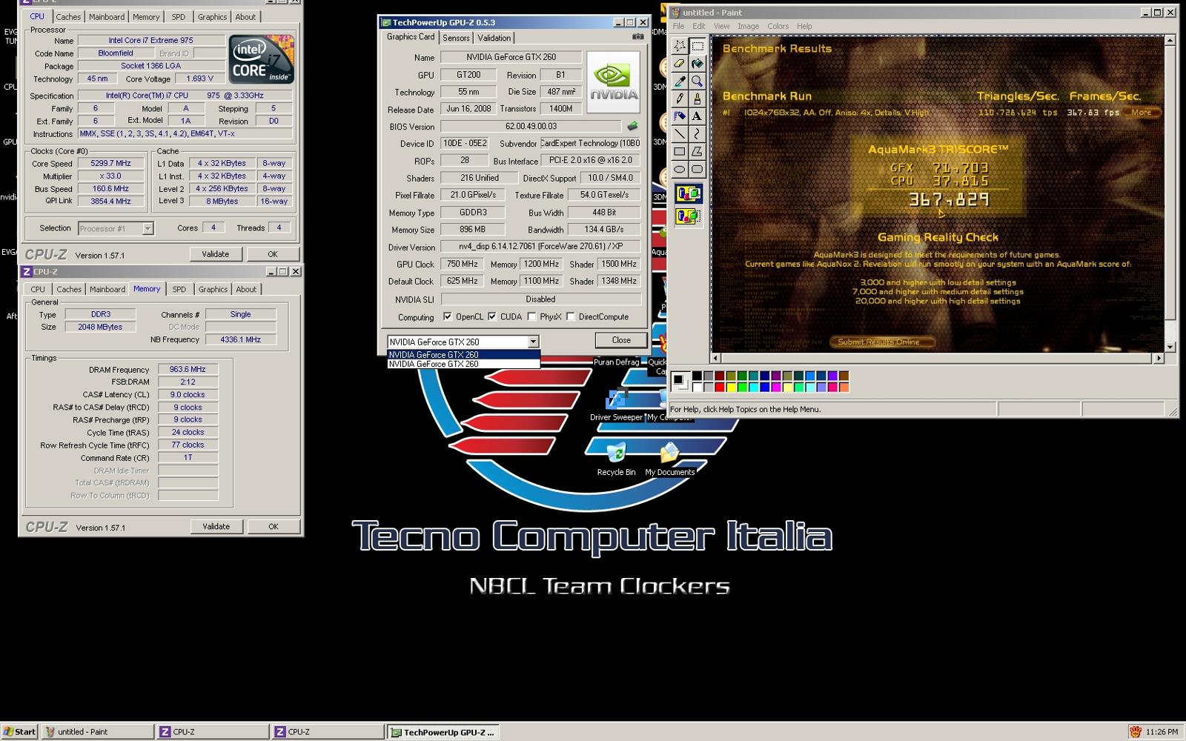
Task: Choose the Curve tool in Paint
Action: pos(697,134)
